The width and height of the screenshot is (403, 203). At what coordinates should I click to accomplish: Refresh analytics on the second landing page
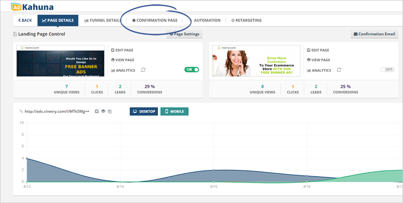tap(339, 70)
